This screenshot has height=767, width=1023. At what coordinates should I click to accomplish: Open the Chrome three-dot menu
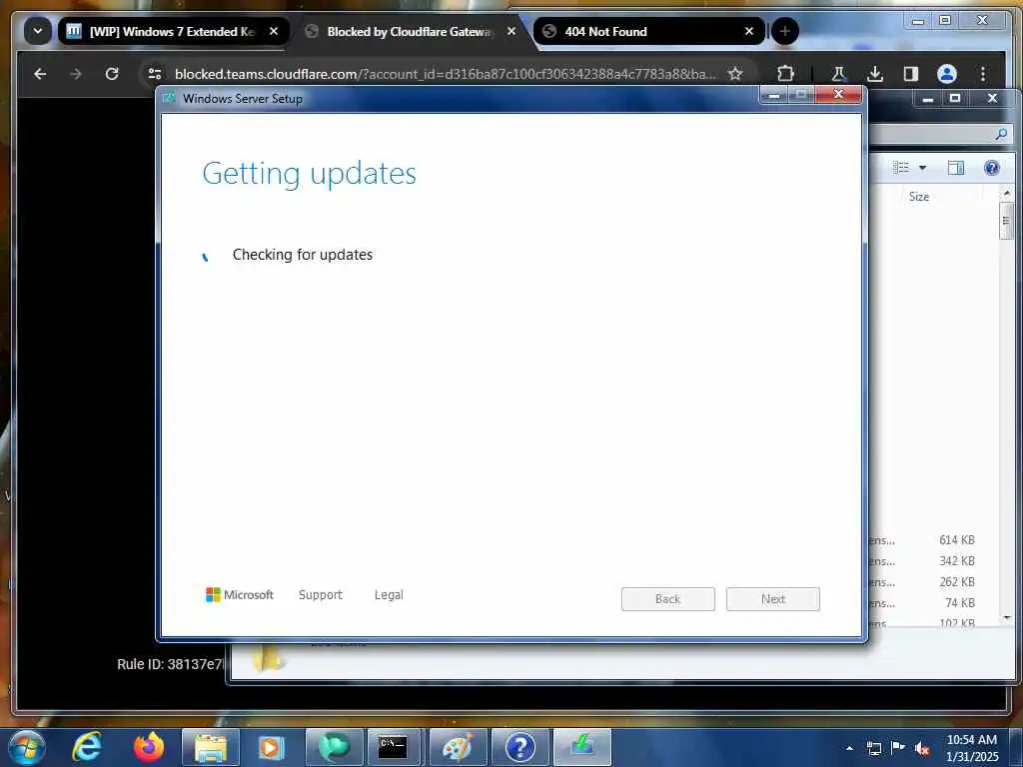point(983,74)
